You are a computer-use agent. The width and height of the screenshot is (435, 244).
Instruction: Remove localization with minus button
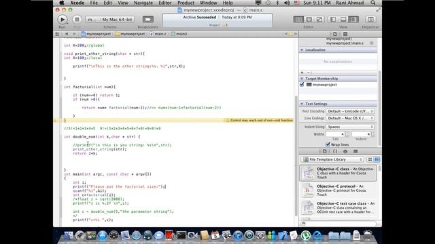click(x=308, y=73)
